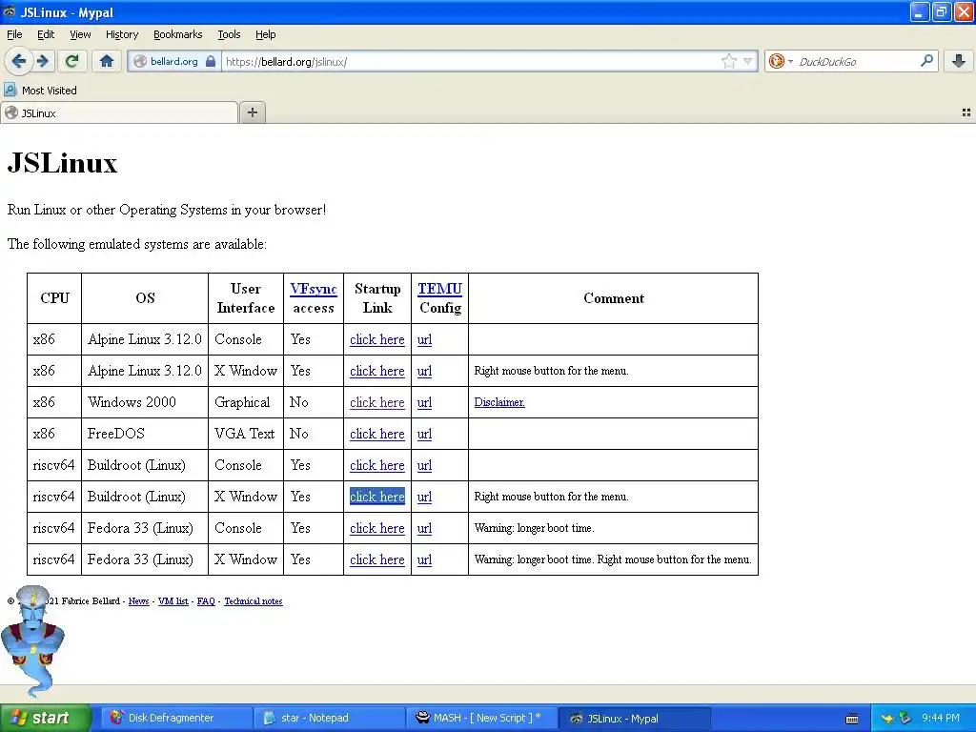Open the Edit menu
This screenshot has width=976, height=732.
click(46, 34)
